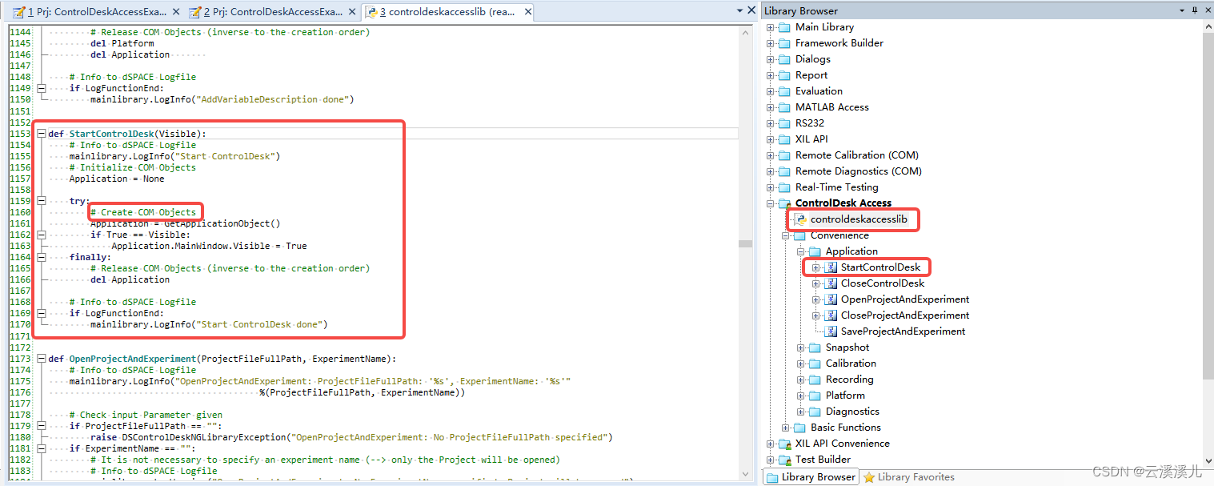Expand the RS232 library node

tap(771, 123)
